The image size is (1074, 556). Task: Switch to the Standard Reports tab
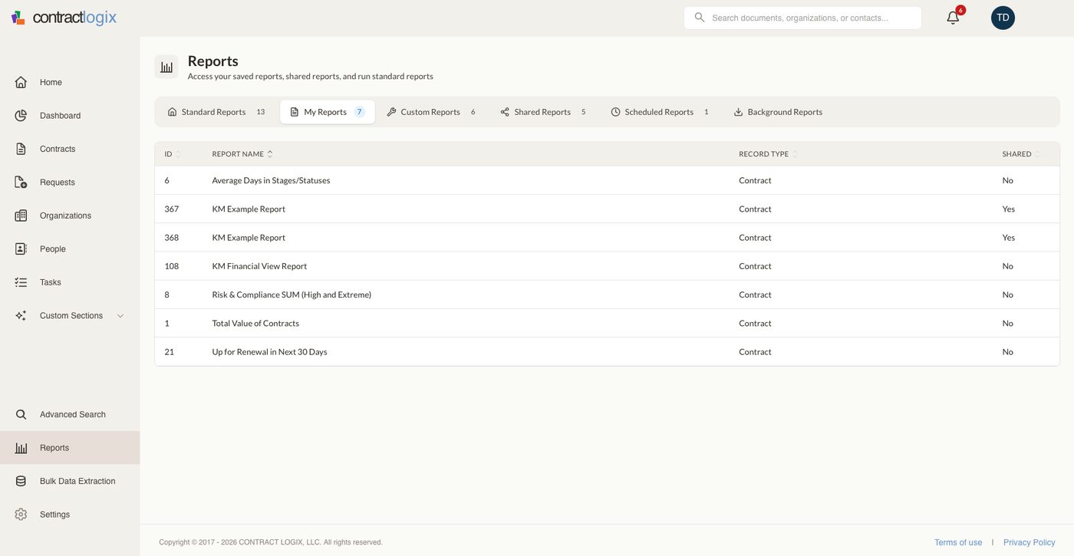[x=216, y=112]
